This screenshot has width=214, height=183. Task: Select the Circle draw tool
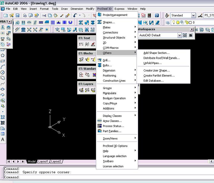tap(3, 72)
